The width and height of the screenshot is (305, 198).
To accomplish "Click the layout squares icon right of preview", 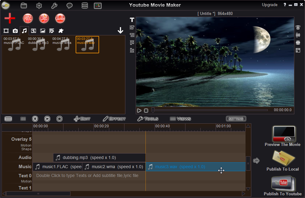I will click(x=298, y=50).
